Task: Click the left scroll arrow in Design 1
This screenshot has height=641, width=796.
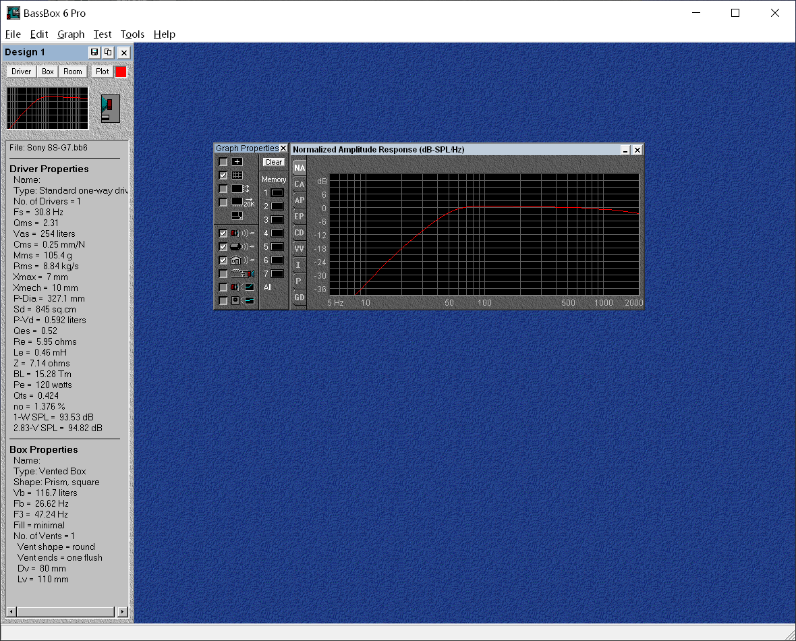Action: tap(11, 611)
